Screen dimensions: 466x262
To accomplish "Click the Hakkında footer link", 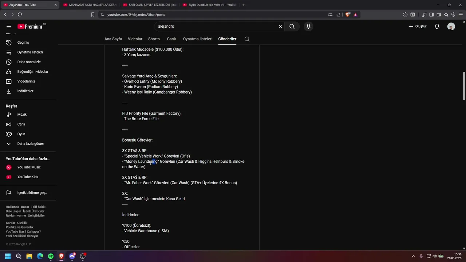I will pyautogui.click(x=12, y=207).
